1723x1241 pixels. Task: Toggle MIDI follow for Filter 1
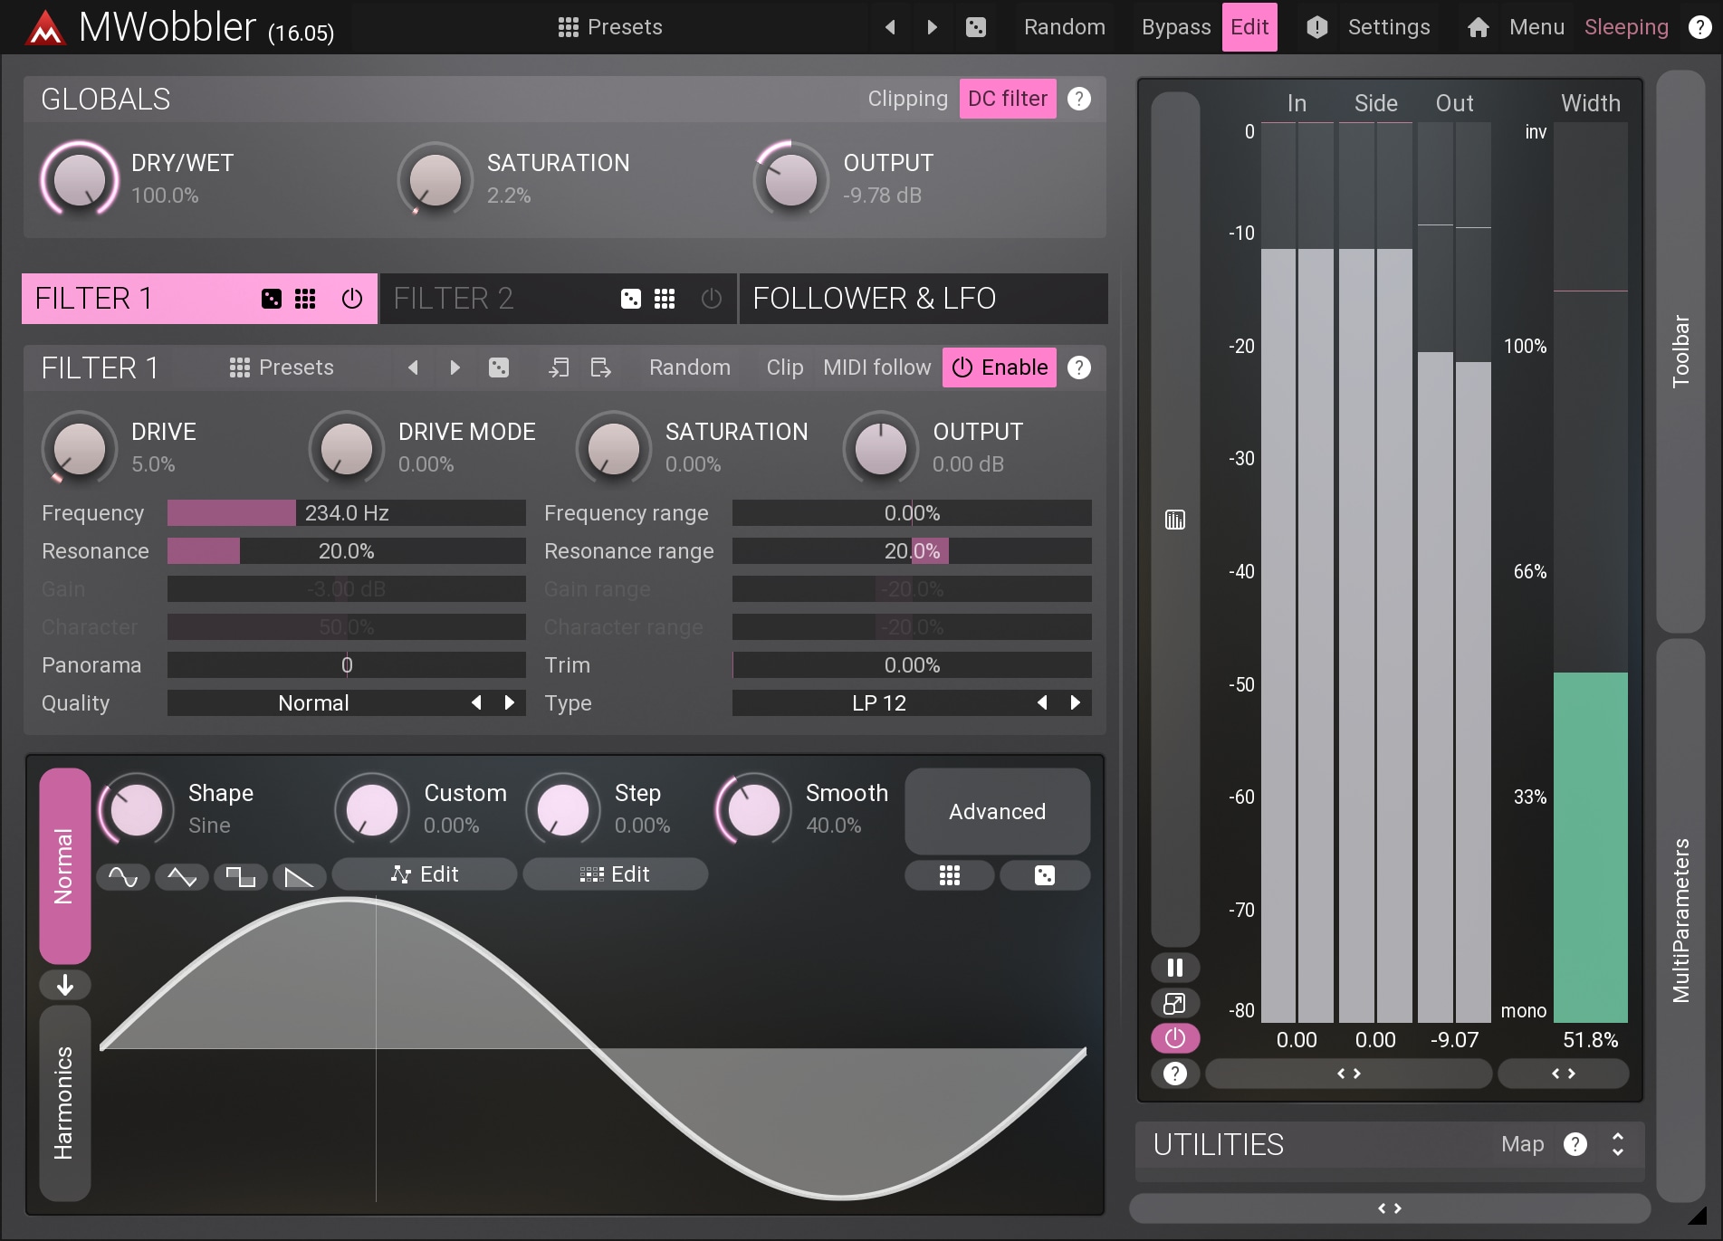point(876,368)
